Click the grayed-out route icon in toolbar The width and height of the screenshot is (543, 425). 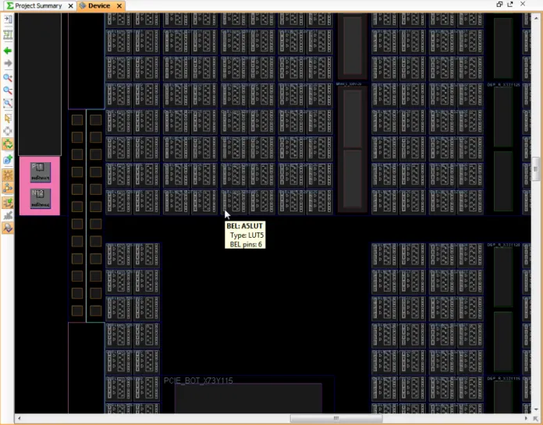pos(8,215)
